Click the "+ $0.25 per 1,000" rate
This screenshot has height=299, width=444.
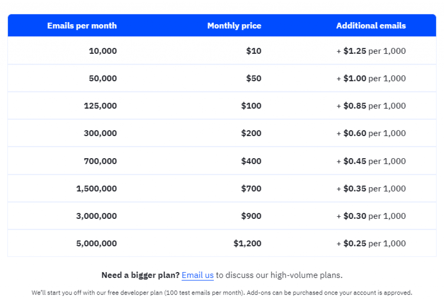click(371, 244)
